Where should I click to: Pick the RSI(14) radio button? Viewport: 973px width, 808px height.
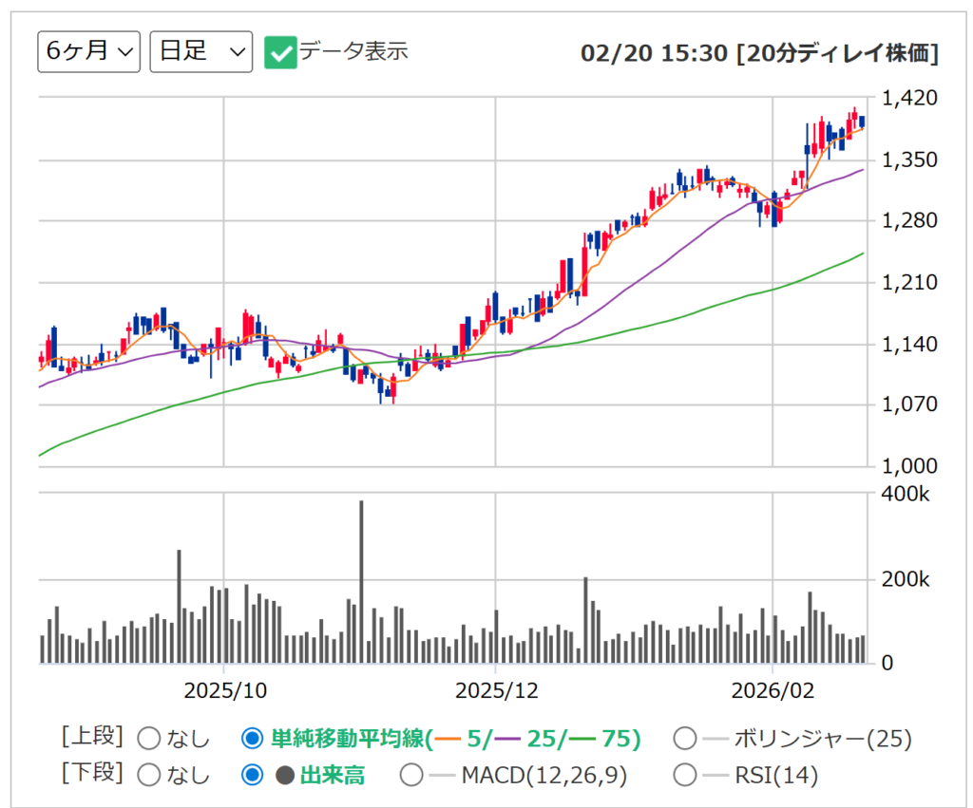(684, 775)
